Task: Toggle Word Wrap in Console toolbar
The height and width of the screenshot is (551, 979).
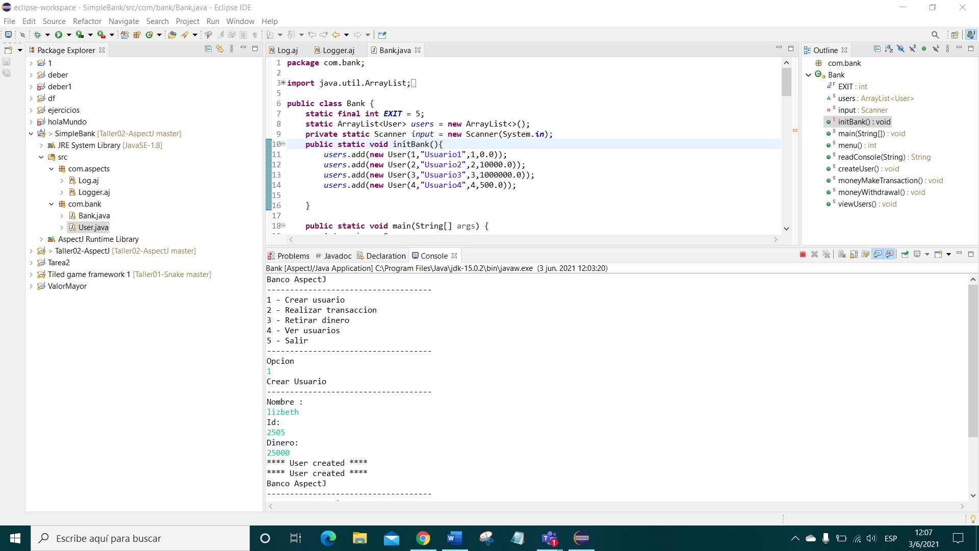Action: point(865,255)
